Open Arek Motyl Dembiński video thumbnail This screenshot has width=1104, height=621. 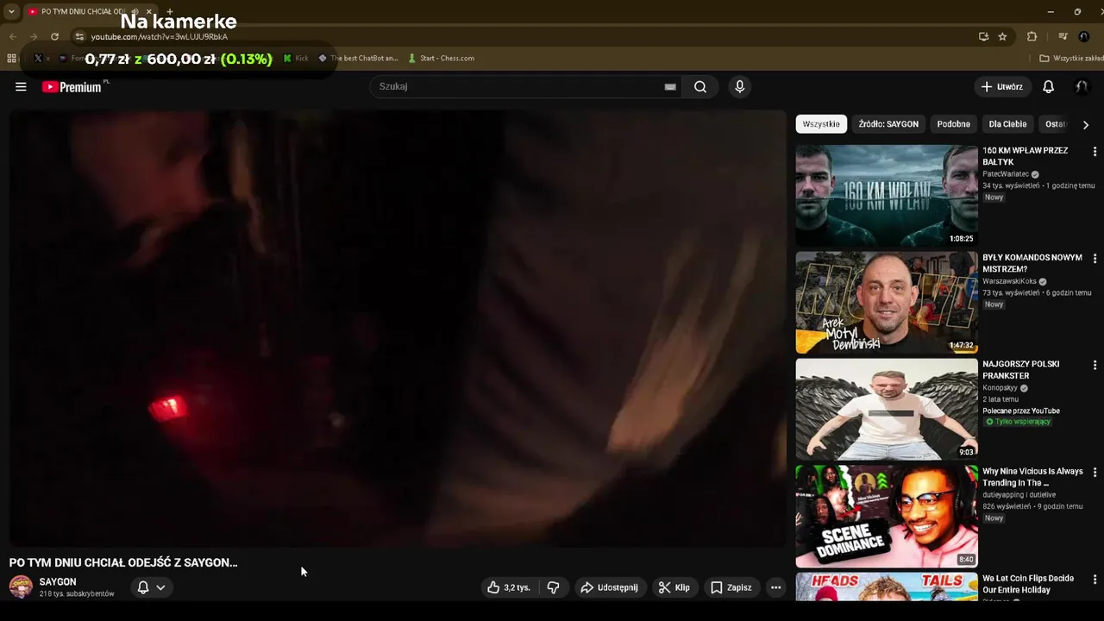pos(887,302)
